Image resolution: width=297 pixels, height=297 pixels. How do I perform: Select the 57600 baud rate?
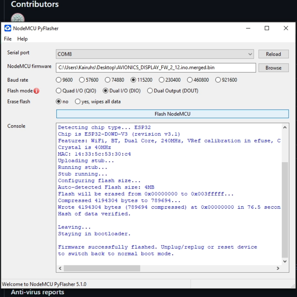(x=89, y=80)
